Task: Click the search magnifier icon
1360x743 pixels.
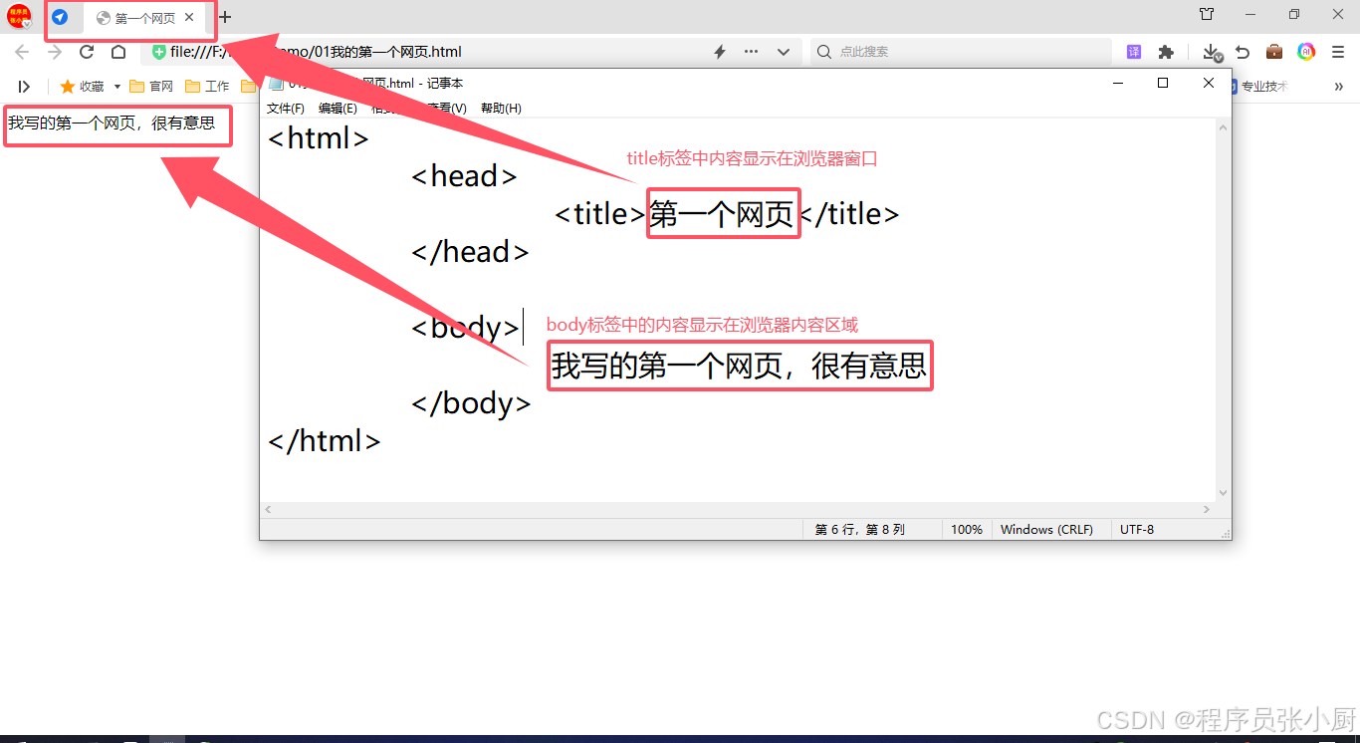Action: coord(824,52)
